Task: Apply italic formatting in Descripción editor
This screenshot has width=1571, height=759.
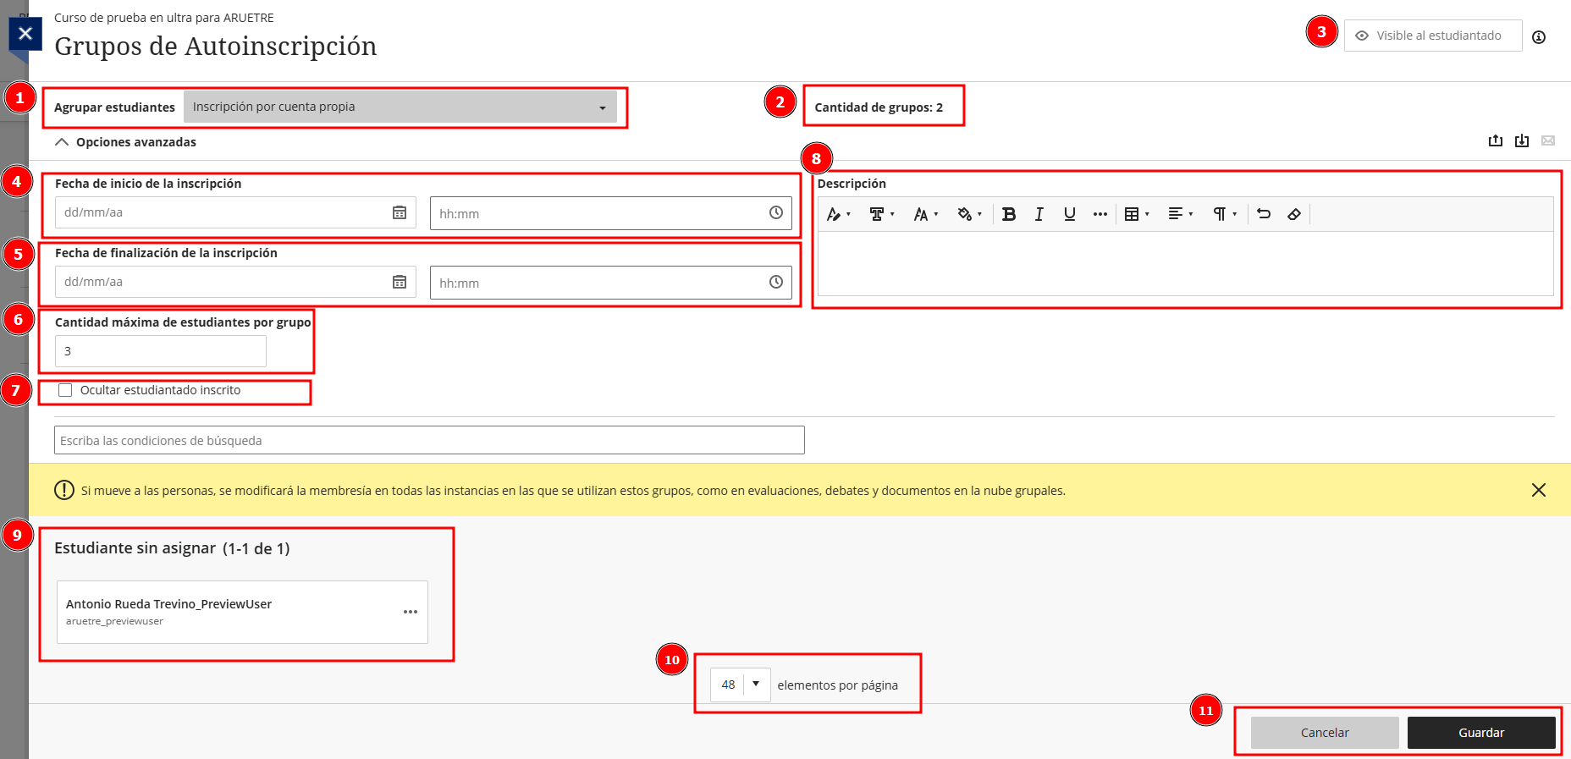Action: 1039,214
